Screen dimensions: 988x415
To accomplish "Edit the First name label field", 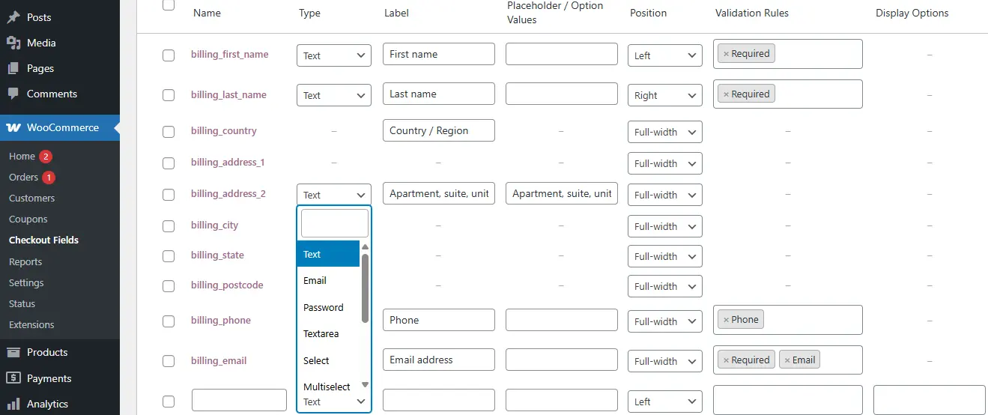I will pos(439,54).
